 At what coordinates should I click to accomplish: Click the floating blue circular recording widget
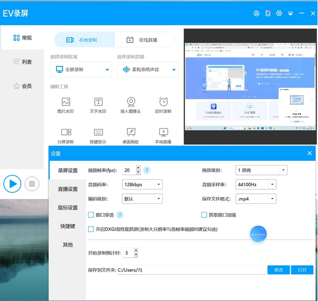pos(258,234)
